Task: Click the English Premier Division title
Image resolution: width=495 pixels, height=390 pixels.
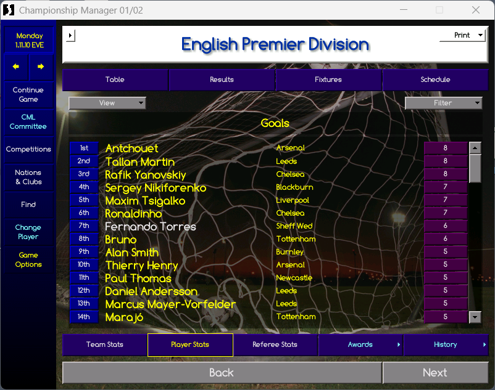Action: point(275,44)
